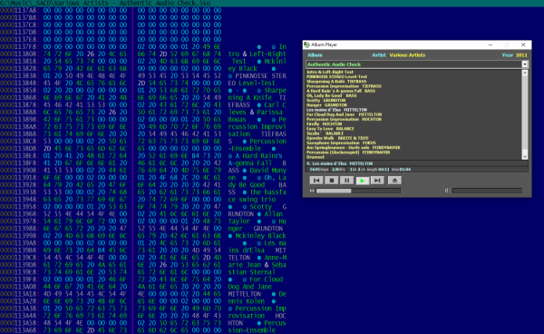This screenshot has width=544, height=334.
Task: Click hex offset 00113A68 in hex viewer
Action: [x=19, y=330]
